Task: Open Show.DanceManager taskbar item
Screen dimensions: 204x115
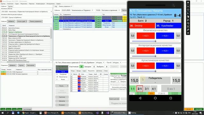Action: (x=86, y=113)
